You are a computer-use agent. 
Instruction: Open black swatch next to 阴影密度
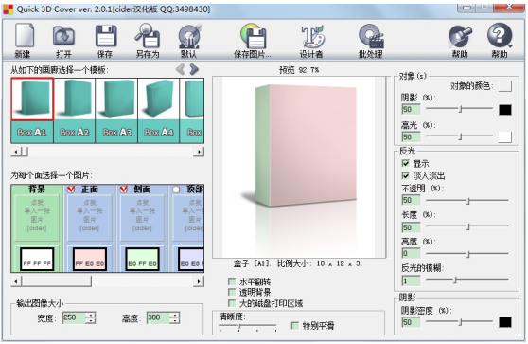505,322
